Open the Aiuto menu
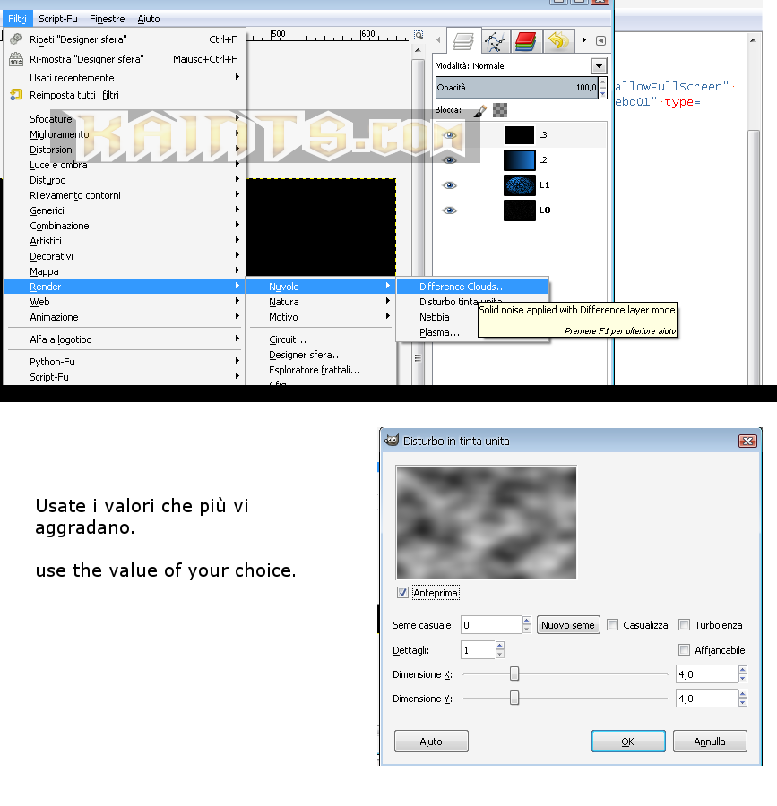Screen dimensions: 777x806 [x=149, y=19]
